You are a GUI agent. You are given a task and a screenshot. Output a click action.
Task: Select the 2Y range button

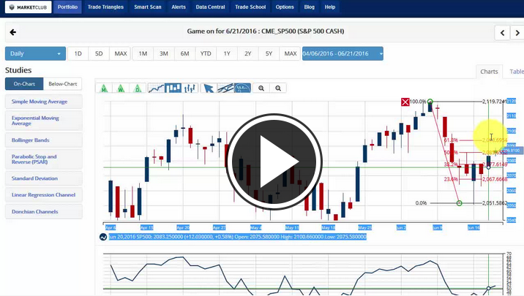[247, 54]
